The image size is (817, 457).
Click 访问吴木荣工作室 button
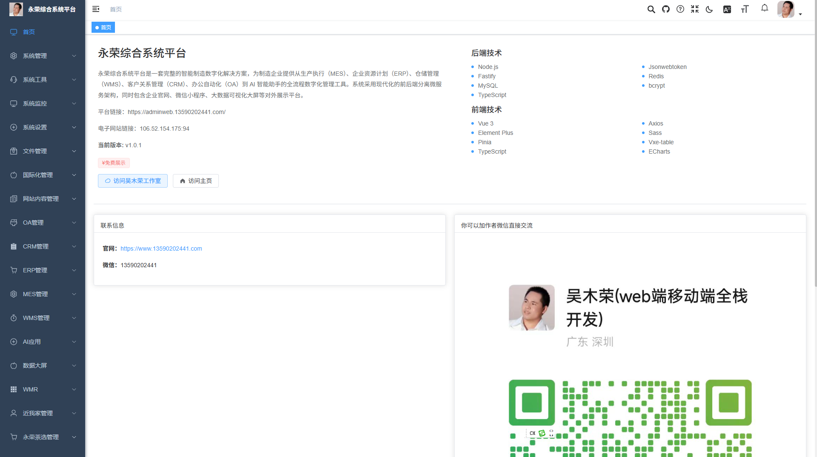(133, 181)
